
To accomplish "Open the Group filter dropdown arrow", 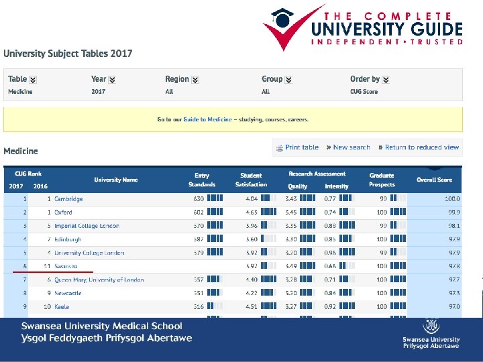I will (x=288, y=80).
